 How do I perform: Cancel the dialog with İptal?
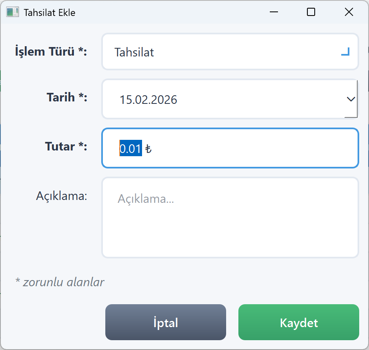point(165,322)
